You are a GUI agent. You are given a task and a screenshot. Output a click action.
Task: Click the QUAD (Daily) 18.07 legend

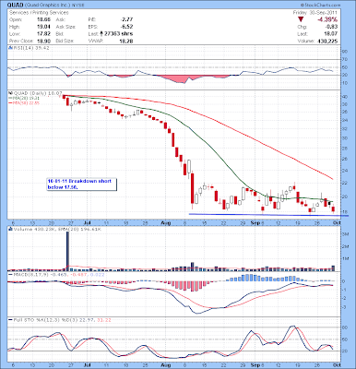tap(37, 93)
